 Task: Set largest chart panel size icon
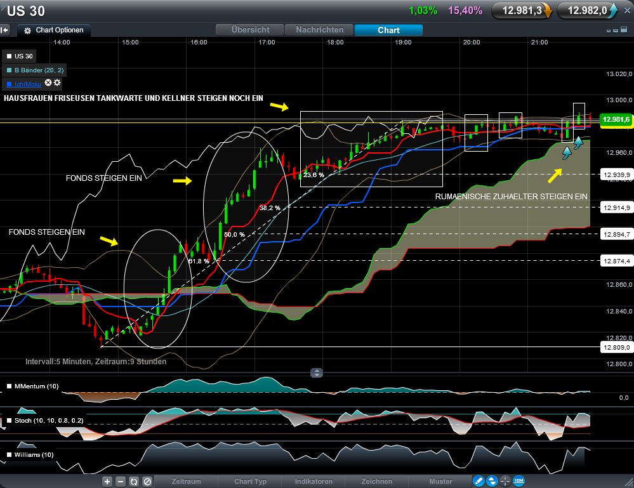click(624, 30)
